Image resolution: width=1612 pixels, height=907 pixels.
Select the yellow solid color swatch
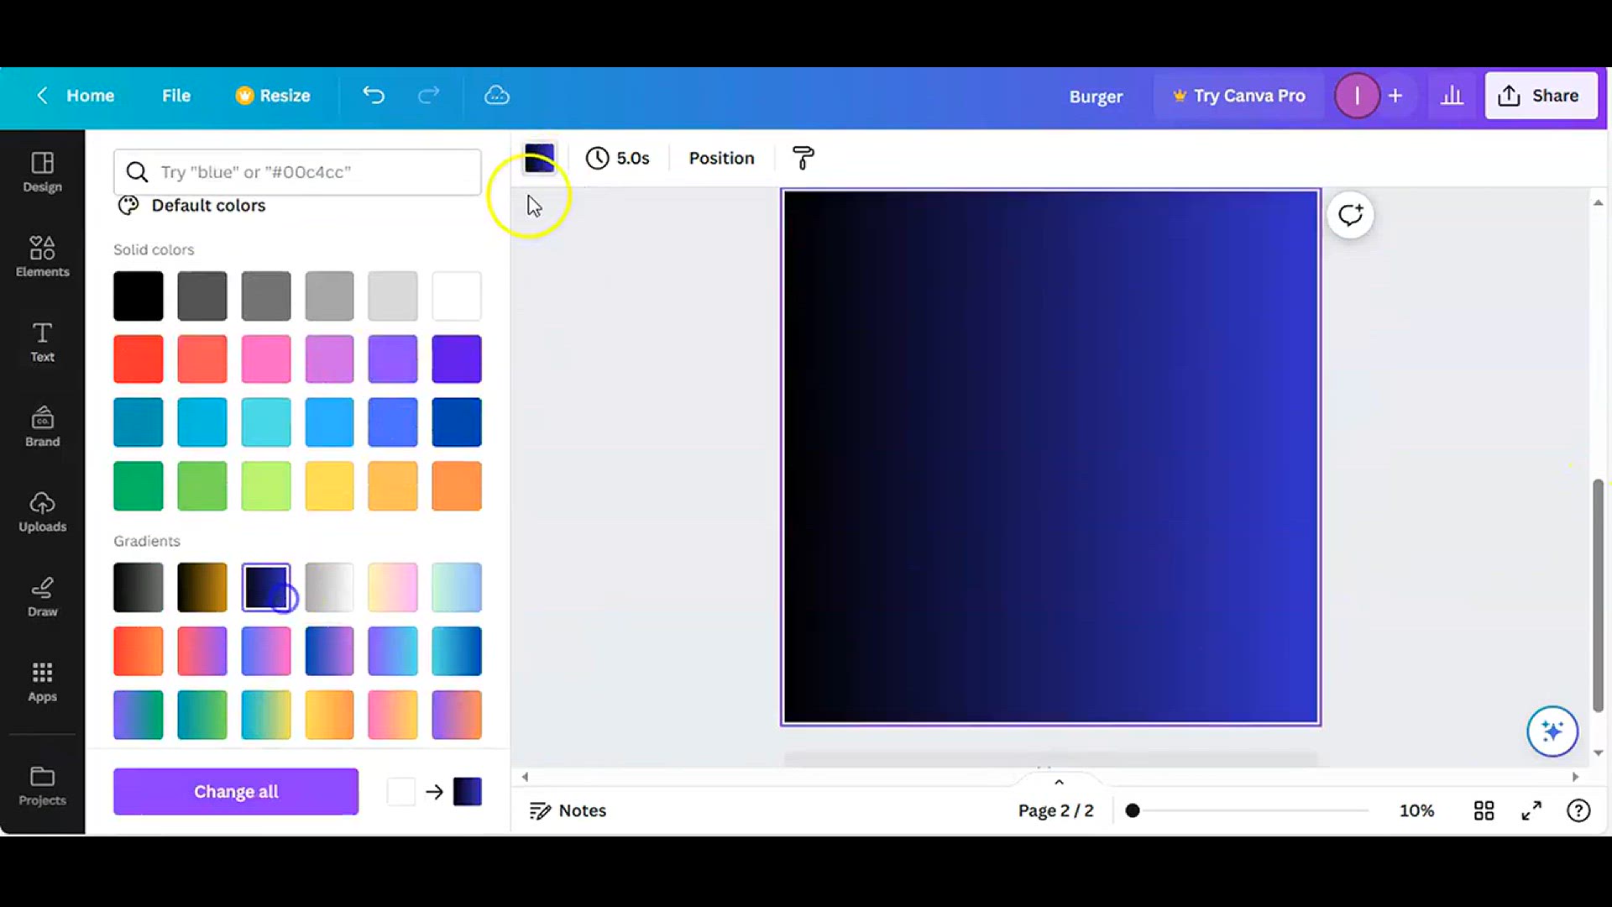pyautogui.click(x=329, y=485)
